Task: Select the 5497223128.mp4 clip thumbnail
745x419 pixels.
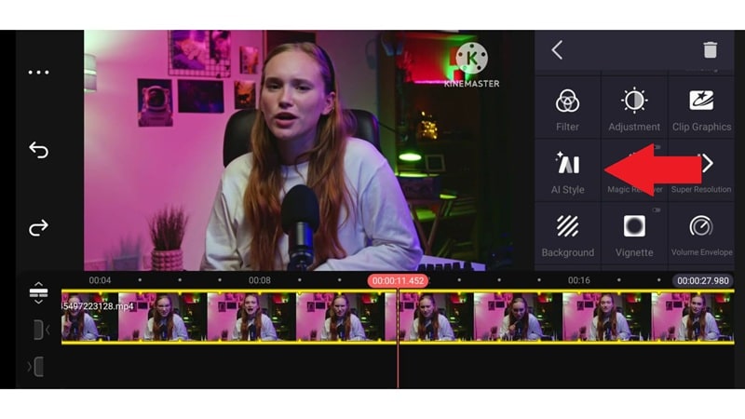Action: [x=398, y=317]
